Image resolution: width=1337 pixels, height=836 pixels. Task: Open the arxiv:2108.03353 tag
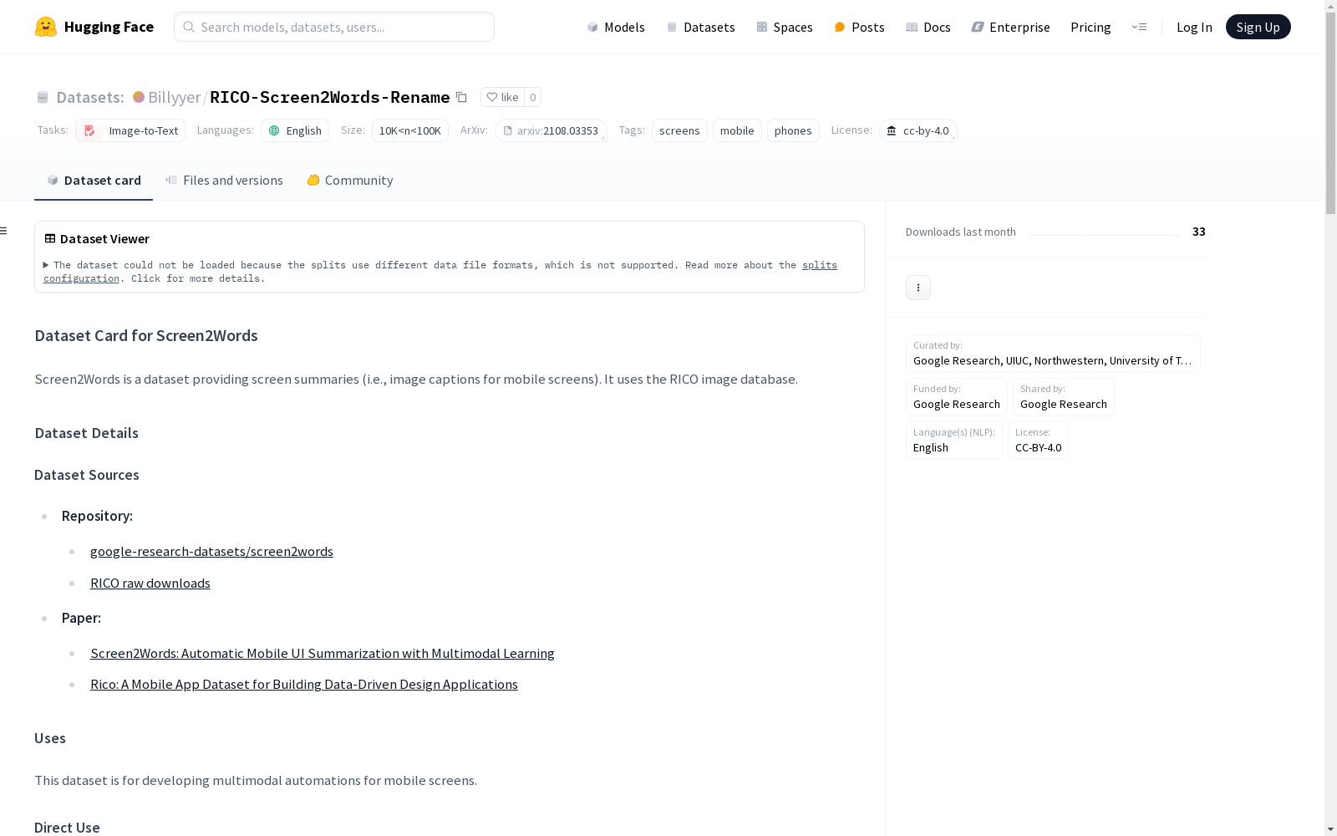(551, 130)
